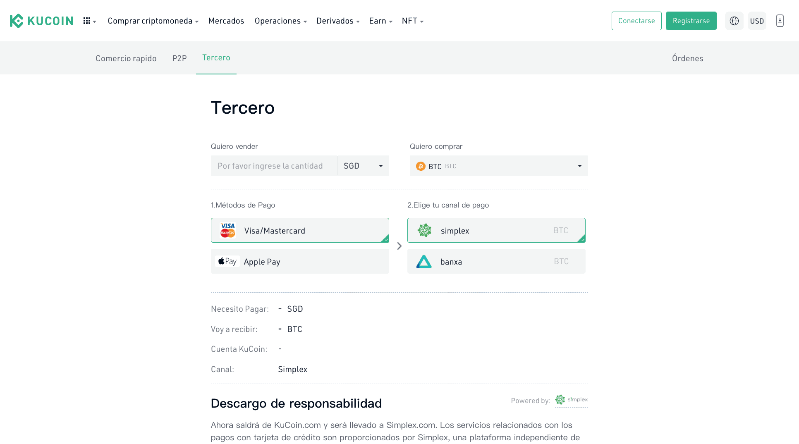Select the Tercero tab

click(x=216, y=58)
